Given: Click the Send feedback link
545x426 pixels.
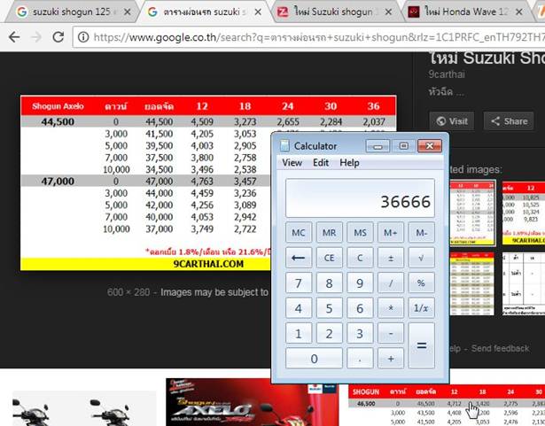Looking at the screenshot, I should coord(500,348).
